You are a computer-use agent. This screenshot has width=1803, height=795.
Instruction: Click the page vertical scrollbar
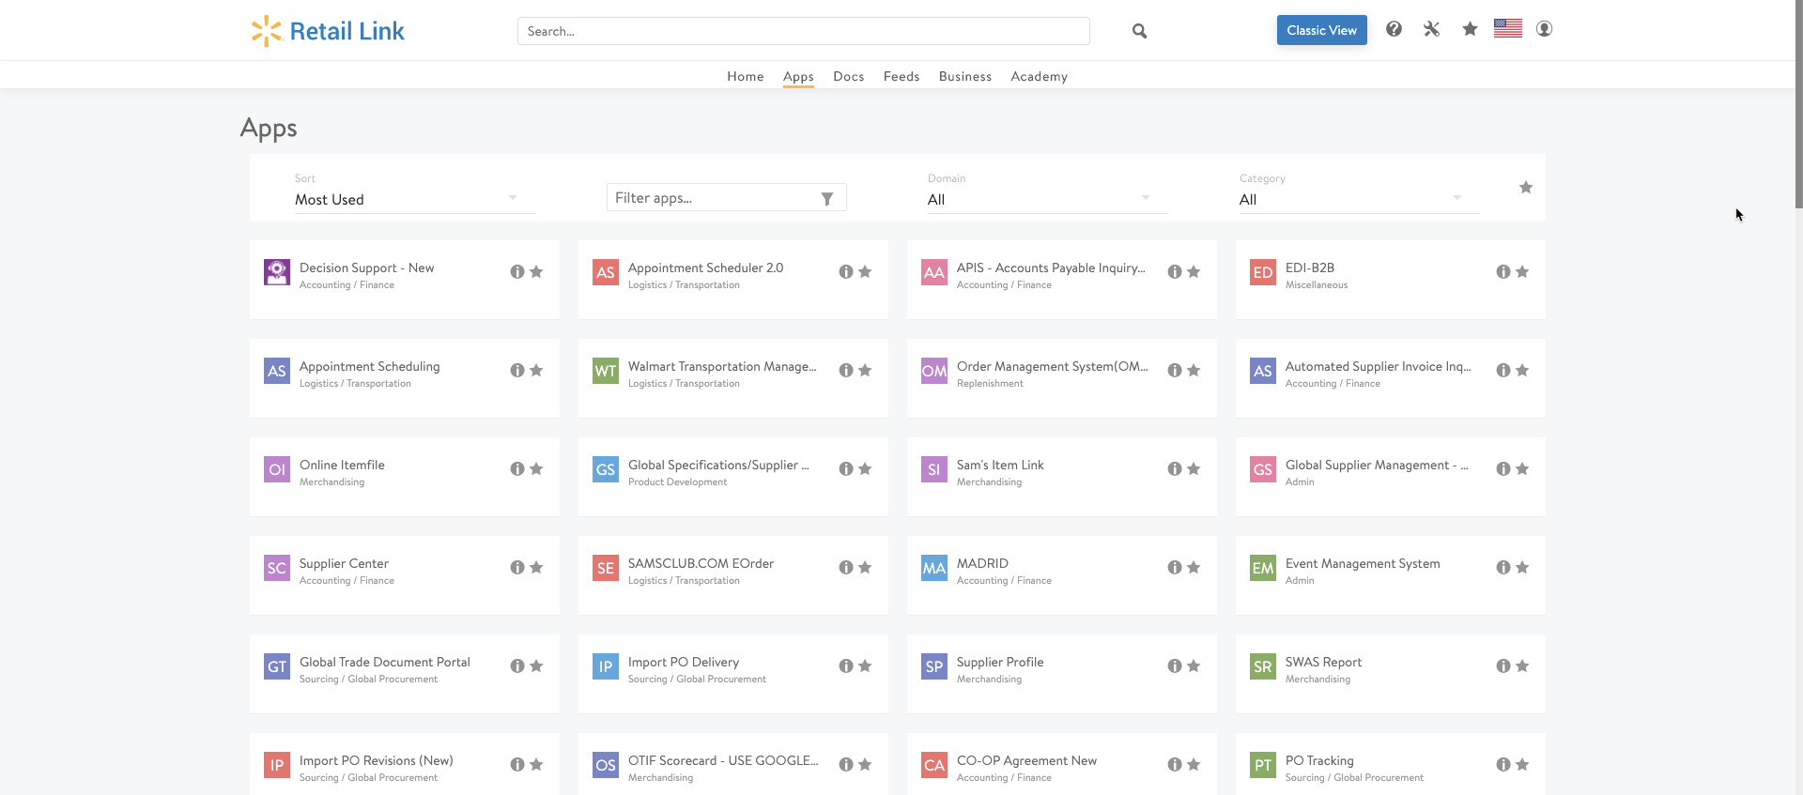click(1798, 104)
